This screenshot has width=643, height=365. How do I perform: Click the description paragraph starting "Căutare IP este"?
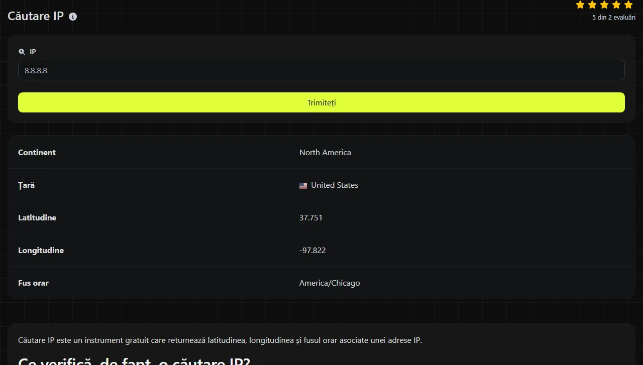pyautogui.click(x=220, y=340)
